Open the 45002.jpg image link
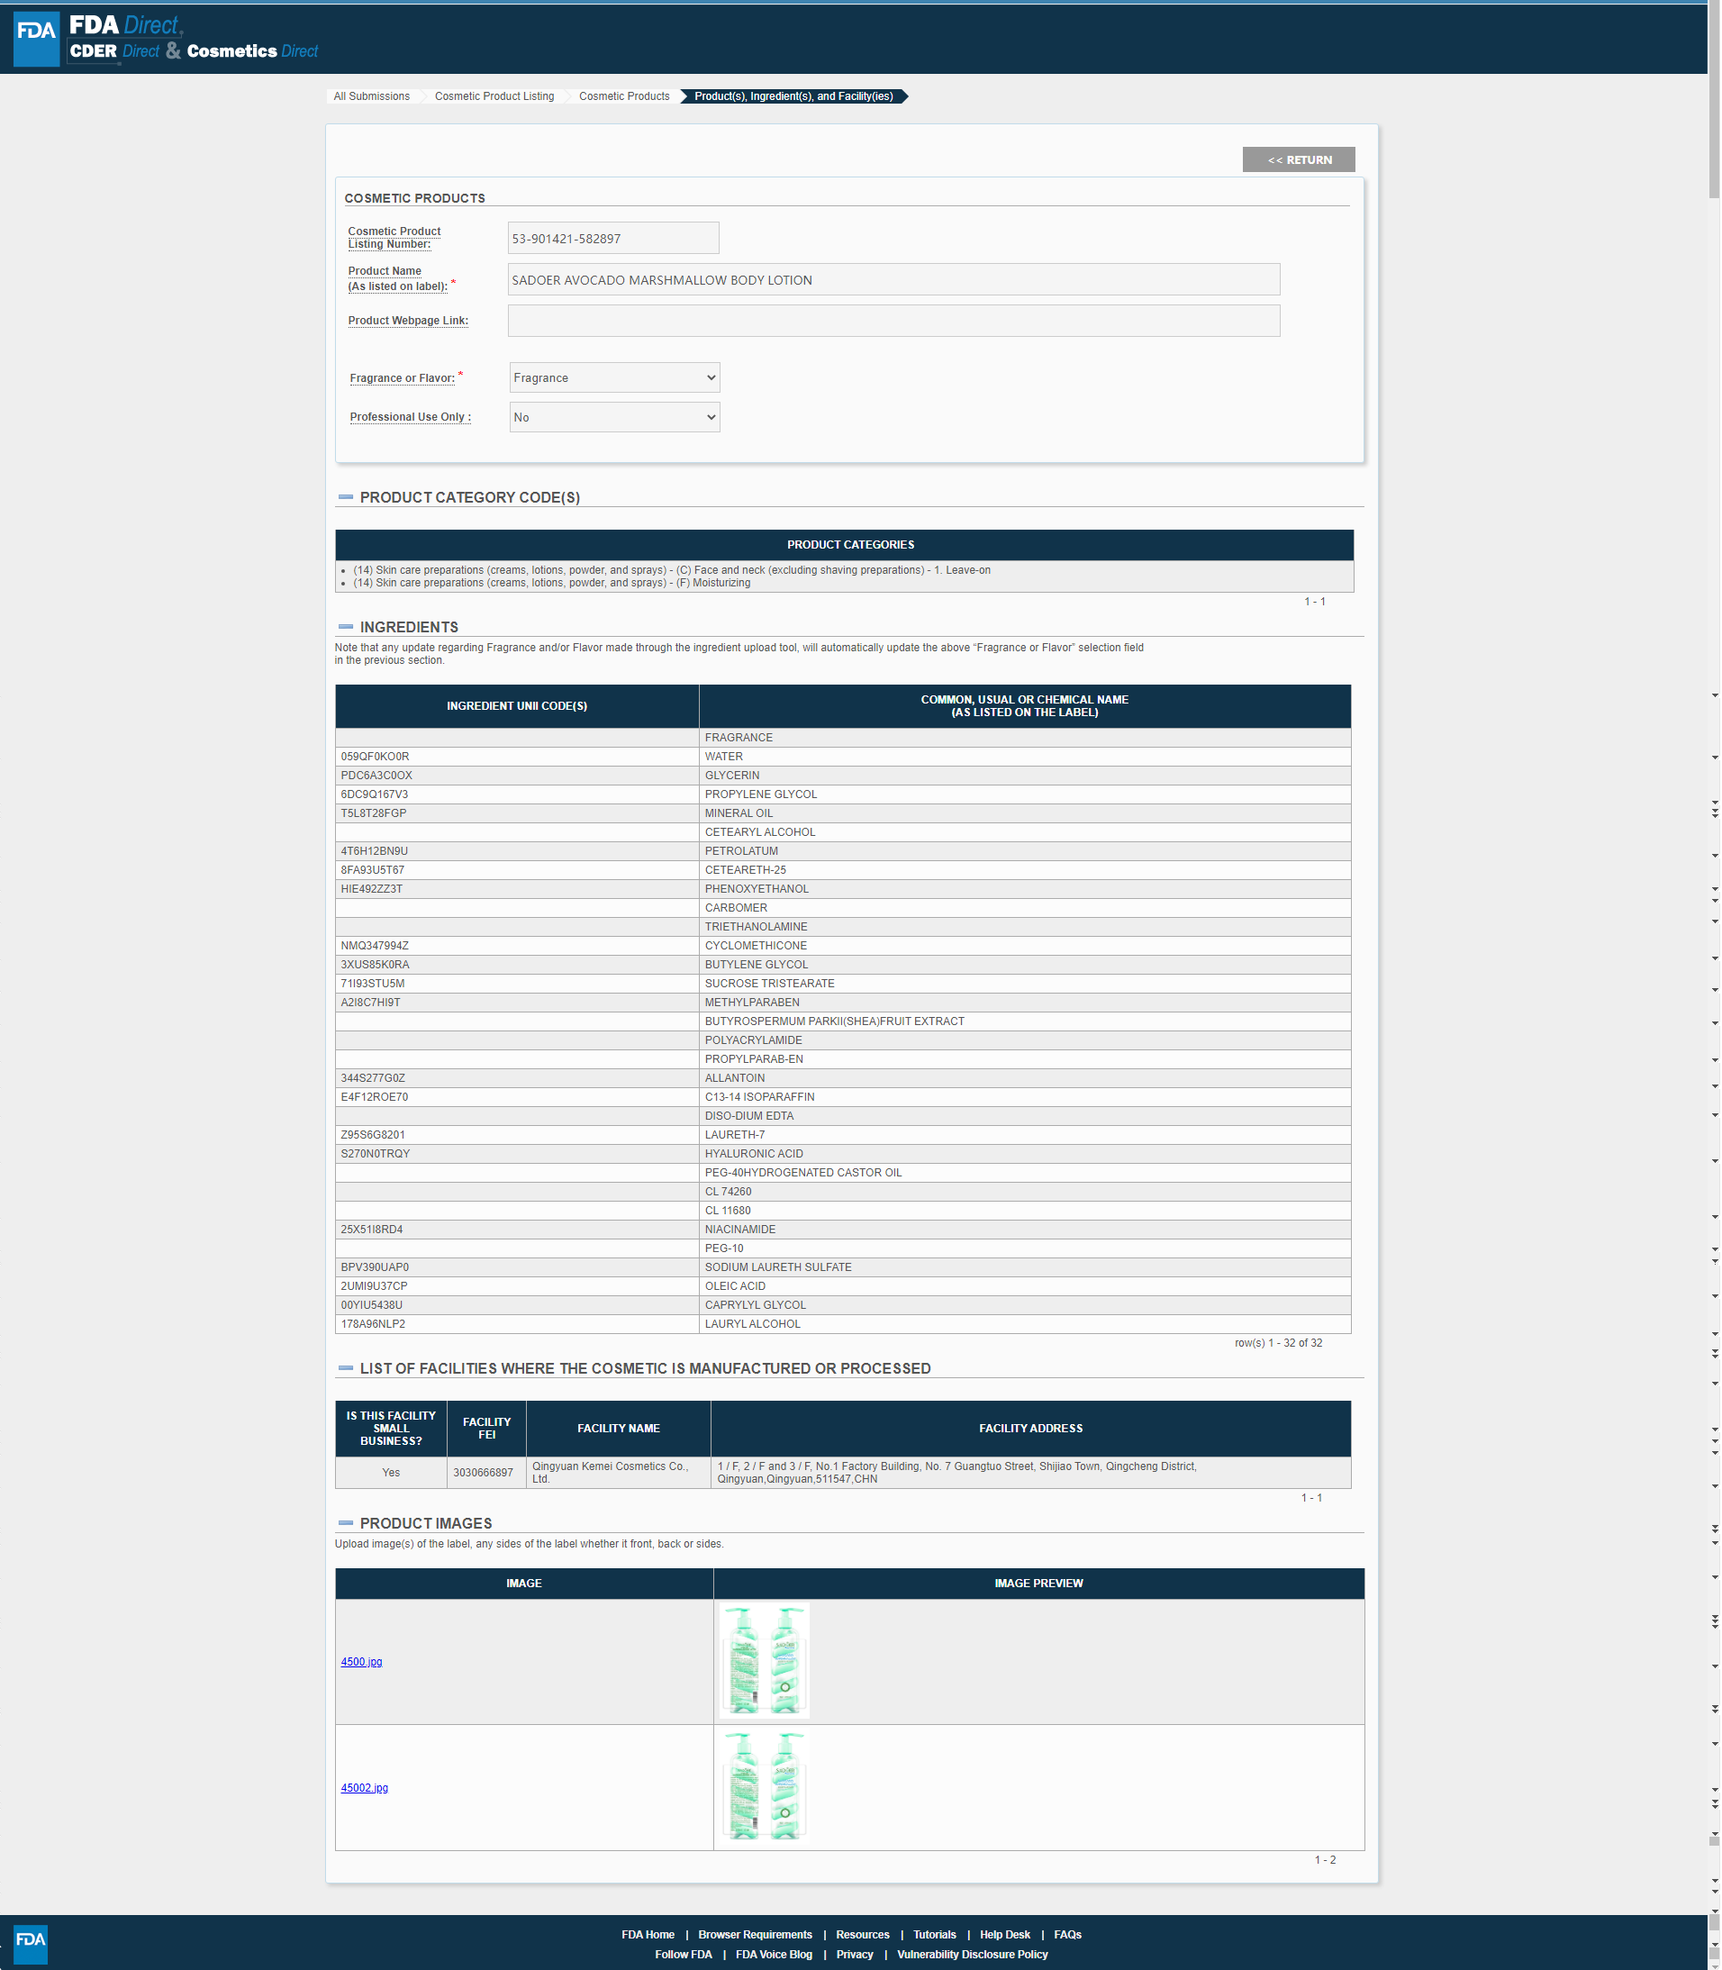1722x1970 pixels. [364, 1787]
